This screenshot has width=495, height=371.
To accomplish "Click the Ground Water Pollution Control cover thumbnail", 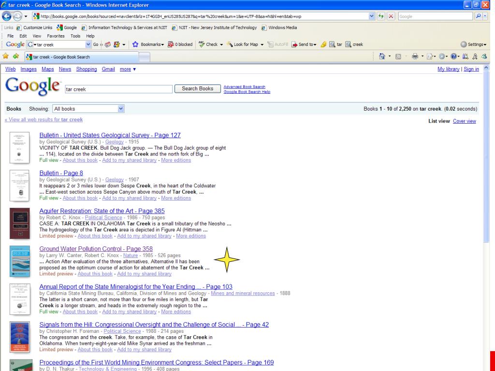I will pos(19,261).
